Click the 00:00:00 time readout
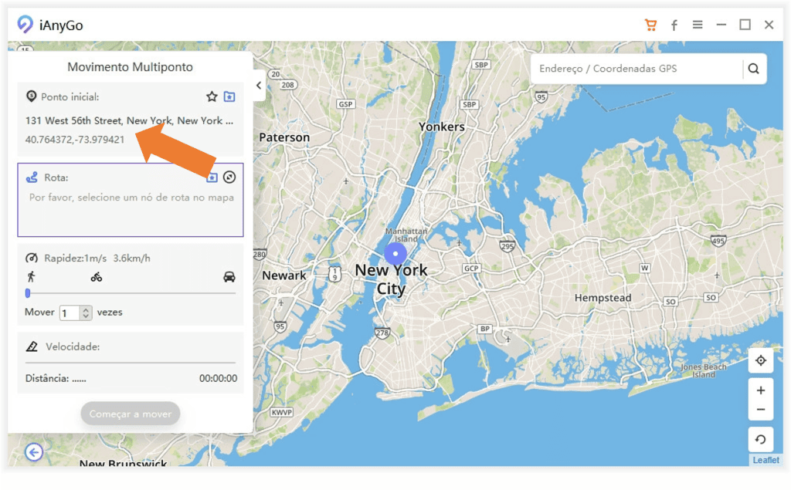This screenshot has height=490, width=791. tap(218, 378)
